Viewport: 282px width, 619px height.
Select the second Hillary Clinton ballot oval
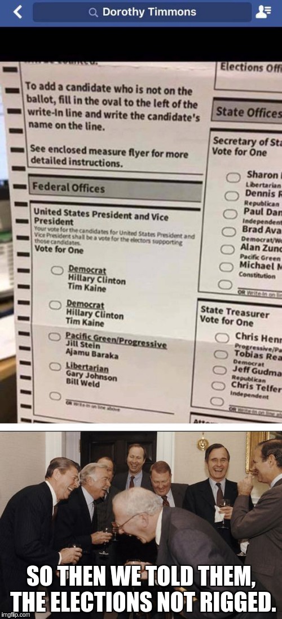(55, 304)
